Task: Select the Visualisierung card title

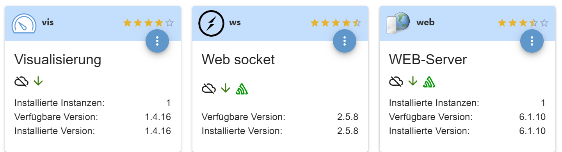Action: (x=58, y=60)
